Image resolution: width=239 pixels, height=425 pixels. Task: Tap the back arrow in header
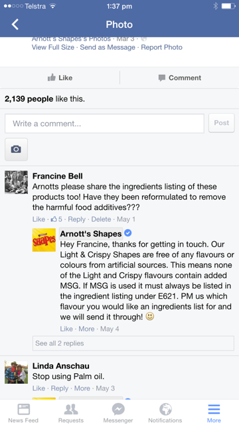15,25
